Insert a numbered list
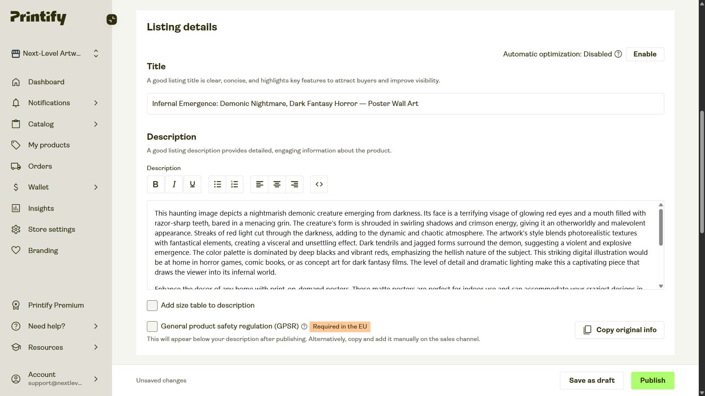 pyautogui.click(x=235, y=184)
